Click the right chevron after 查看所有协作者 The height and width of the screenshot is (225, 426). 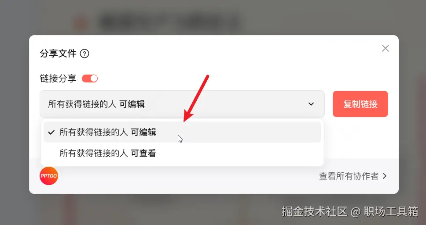pyautogui.click(x=385, y=176)
